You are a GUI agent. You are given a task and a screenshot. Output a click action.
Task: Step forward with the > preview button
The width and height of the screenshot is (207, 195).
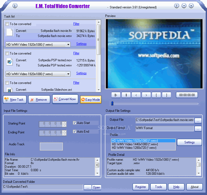146,95
